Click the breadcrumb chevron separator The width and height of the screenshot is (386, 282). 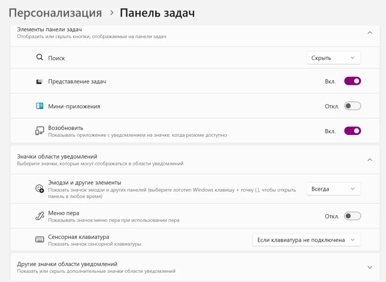point(112,13)
